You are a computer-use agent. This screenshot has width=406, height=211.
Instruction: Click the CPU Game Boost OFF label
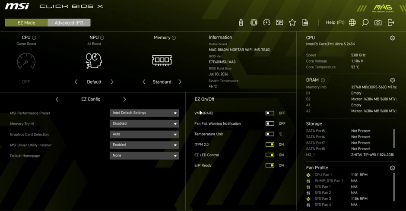26,82
